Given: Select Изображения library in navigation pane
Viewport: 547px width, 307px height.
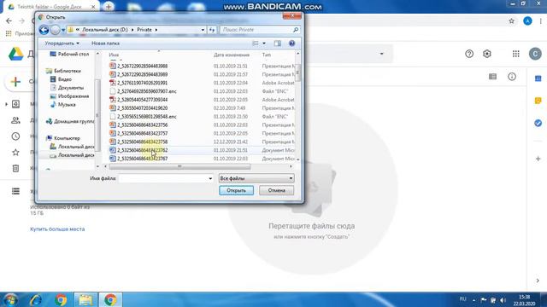Looking at the screenshot, I should pyautogui.click(x=69, y=96).
